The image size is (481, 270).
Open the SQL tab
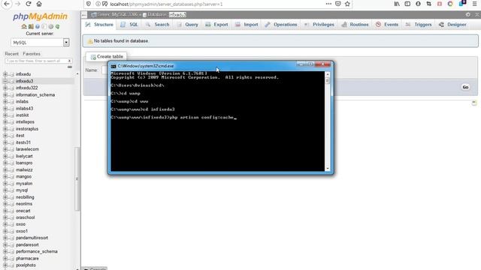point(129,25)
